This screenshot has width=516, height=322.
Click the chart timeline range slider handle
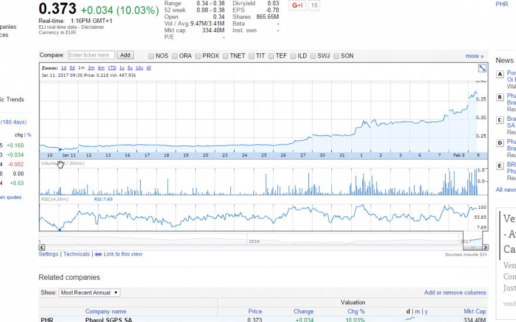[473, 248]
